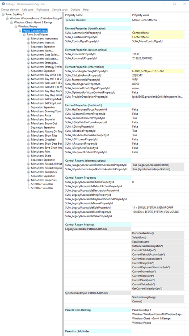Image resolution: width=189 pixels, height=336 pixels.
Task: Select MenuItem: Data Series... in the tree
Action: tap(44, 55)
